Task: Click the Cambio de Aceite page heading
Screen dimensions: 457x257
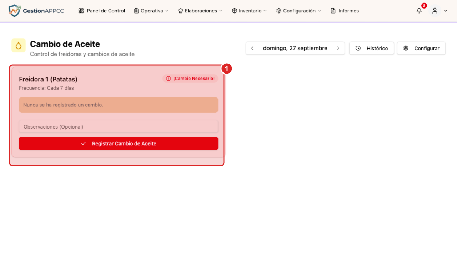Action: click(x=65, y=44)
